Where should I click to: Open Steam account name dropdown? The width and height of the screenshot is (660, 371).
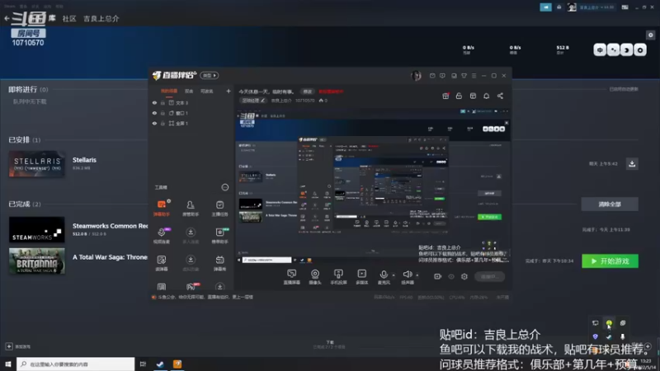pos(596,7)
